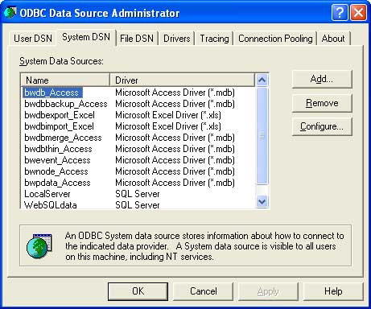This screenshot has width=371, height=309.
Task: Select the bwpdata_Access data source
Action: (57, 183)
